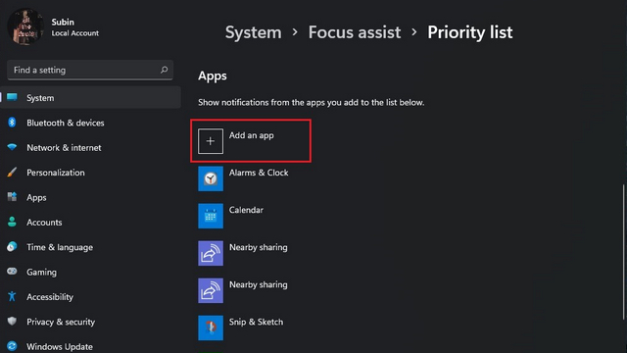The image size is (627, 353).
Task: Go back to System breadcrumb
Action: pos(253,32)
